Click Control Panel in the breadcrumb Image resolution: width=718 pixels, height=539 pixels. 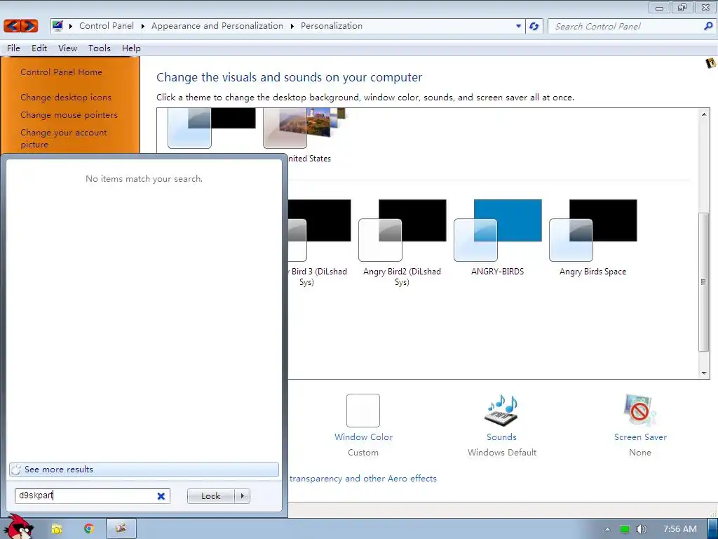[107, 26]
